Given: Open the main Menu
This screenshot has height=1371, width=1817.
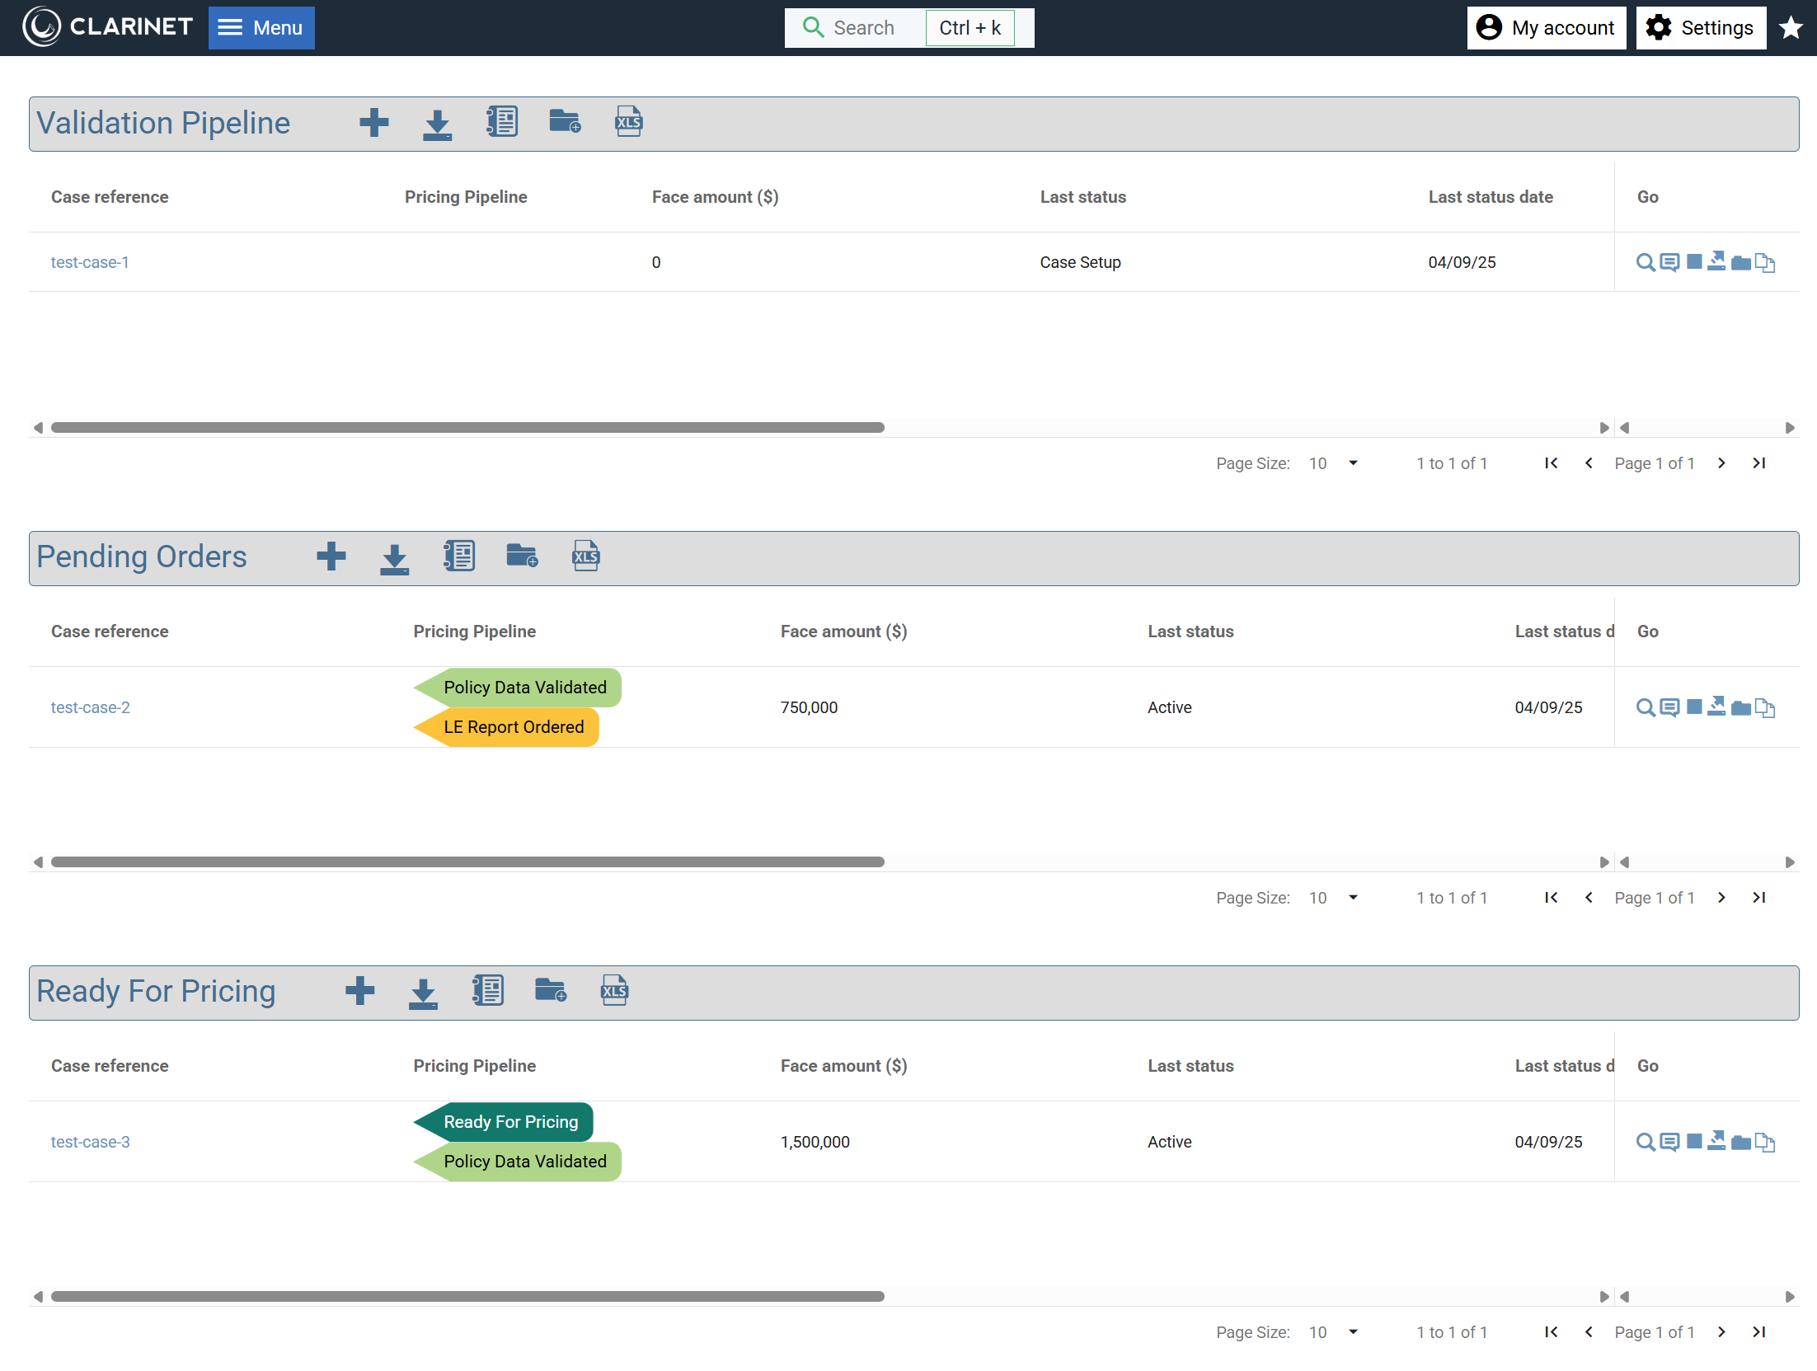Looking at the screenshot, I should point(261,28).
